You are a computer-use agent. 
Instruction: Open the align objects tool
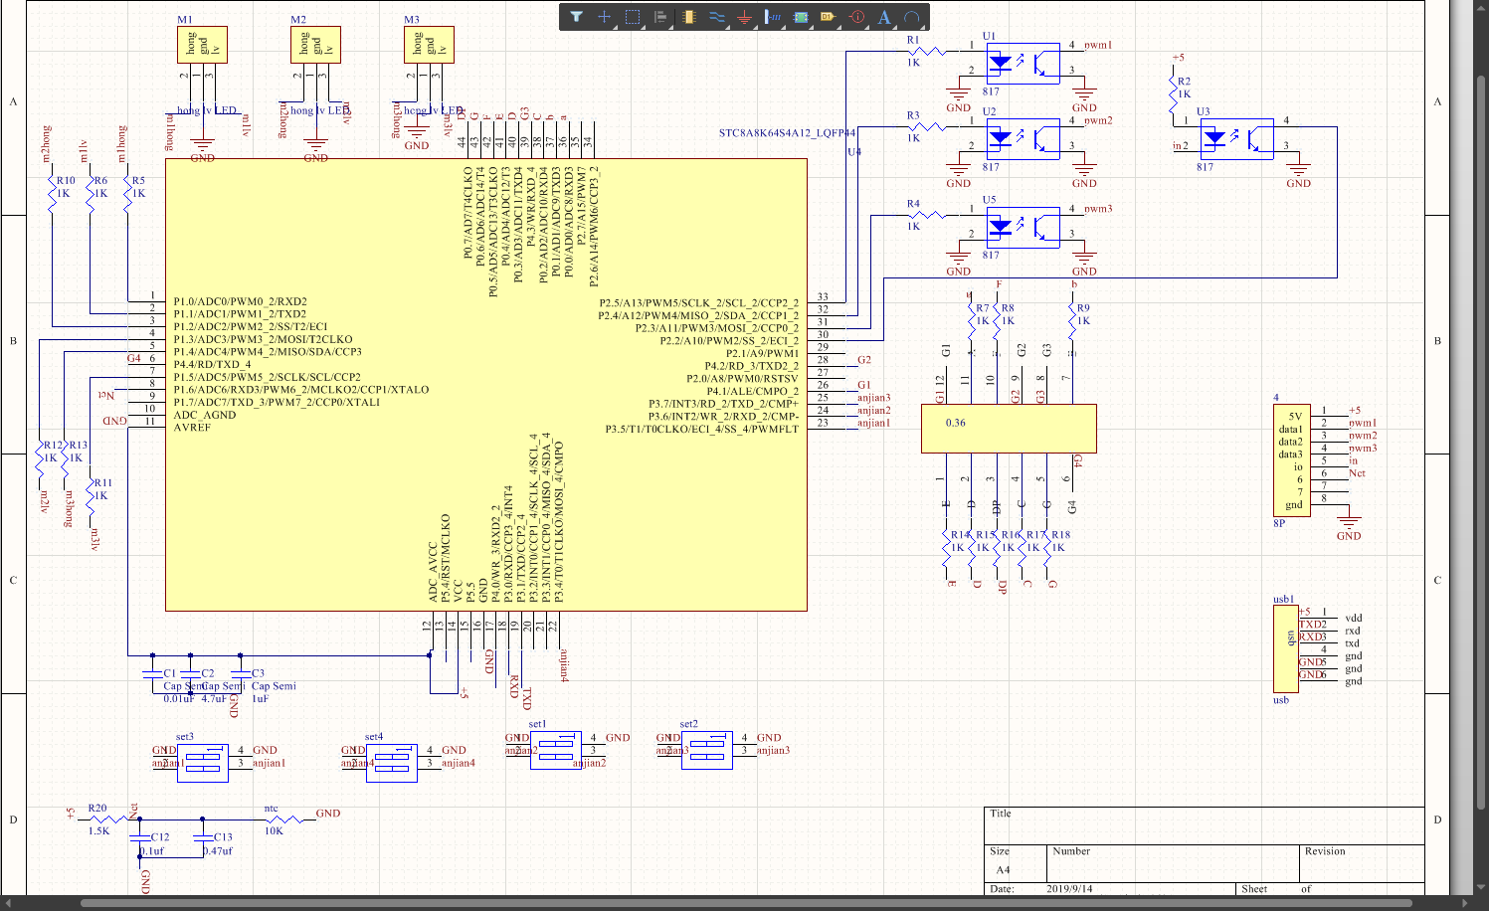click(x=660, y=17)
